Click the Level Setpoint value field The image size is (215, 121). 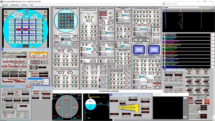201,112
